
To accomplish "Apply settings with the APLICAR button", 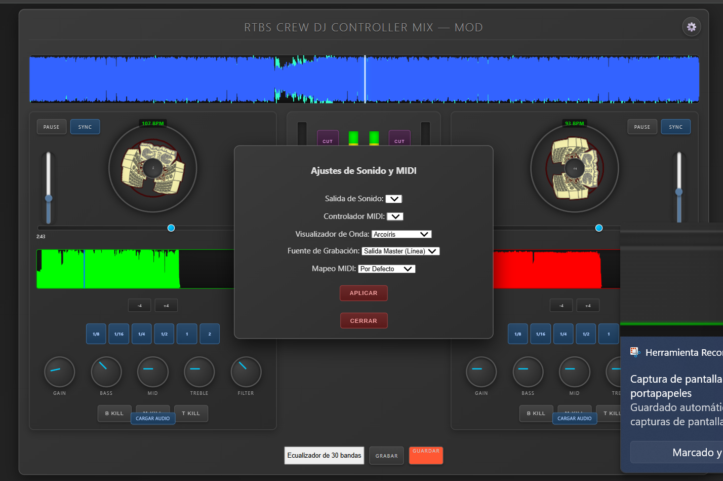I will (x=364, y=293).
